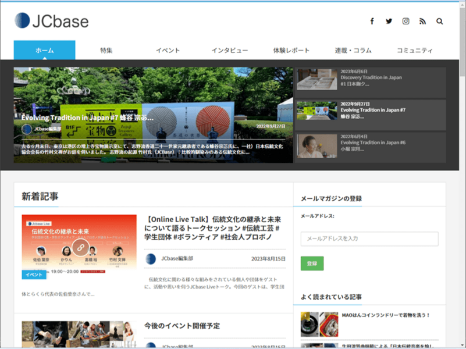Go to the イベント navigation tab
The height and width of the screenshot is (349, 466).
pyautogui.click(x=168, y=51)
